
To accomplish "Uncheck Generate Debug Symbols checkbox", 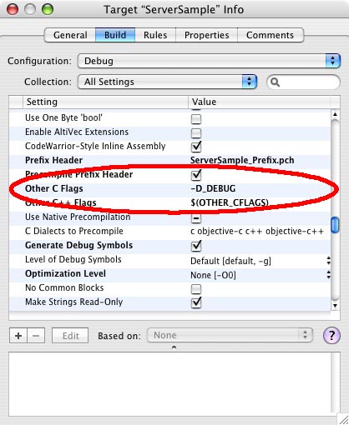I will 196,246.
